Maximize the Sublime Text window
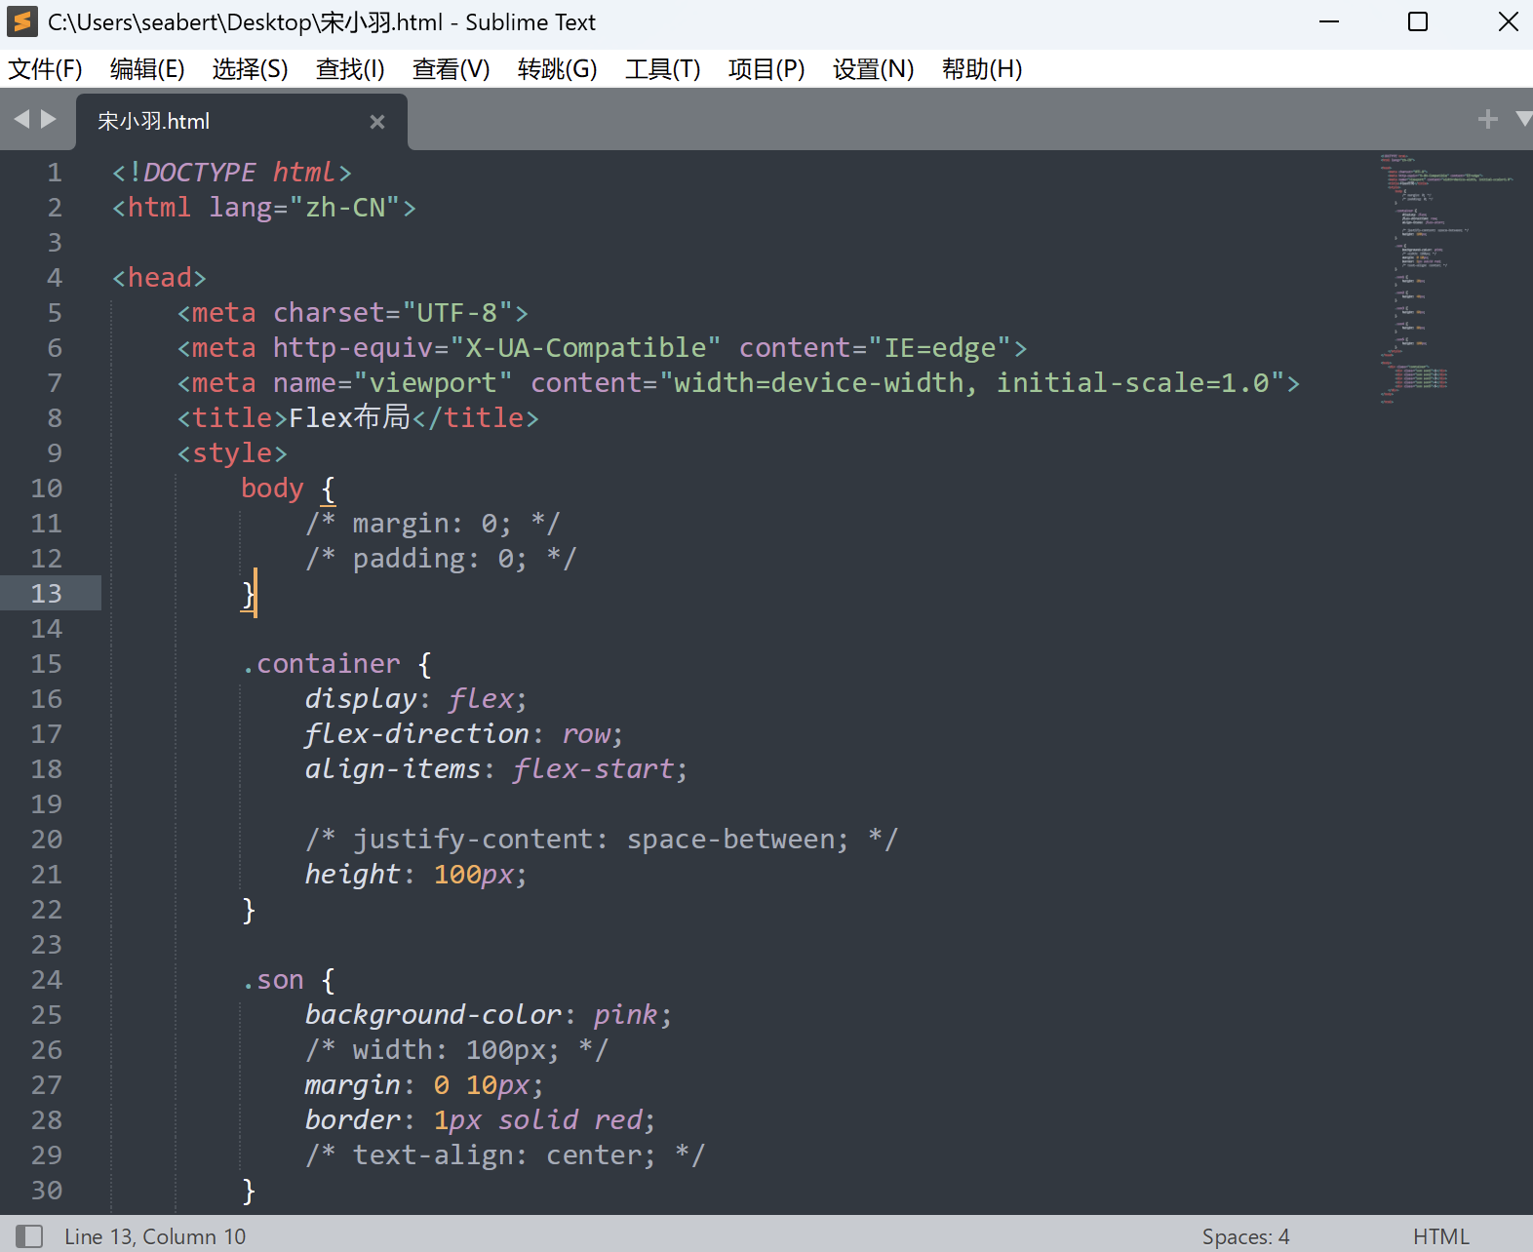 (x=1418, y=21)
